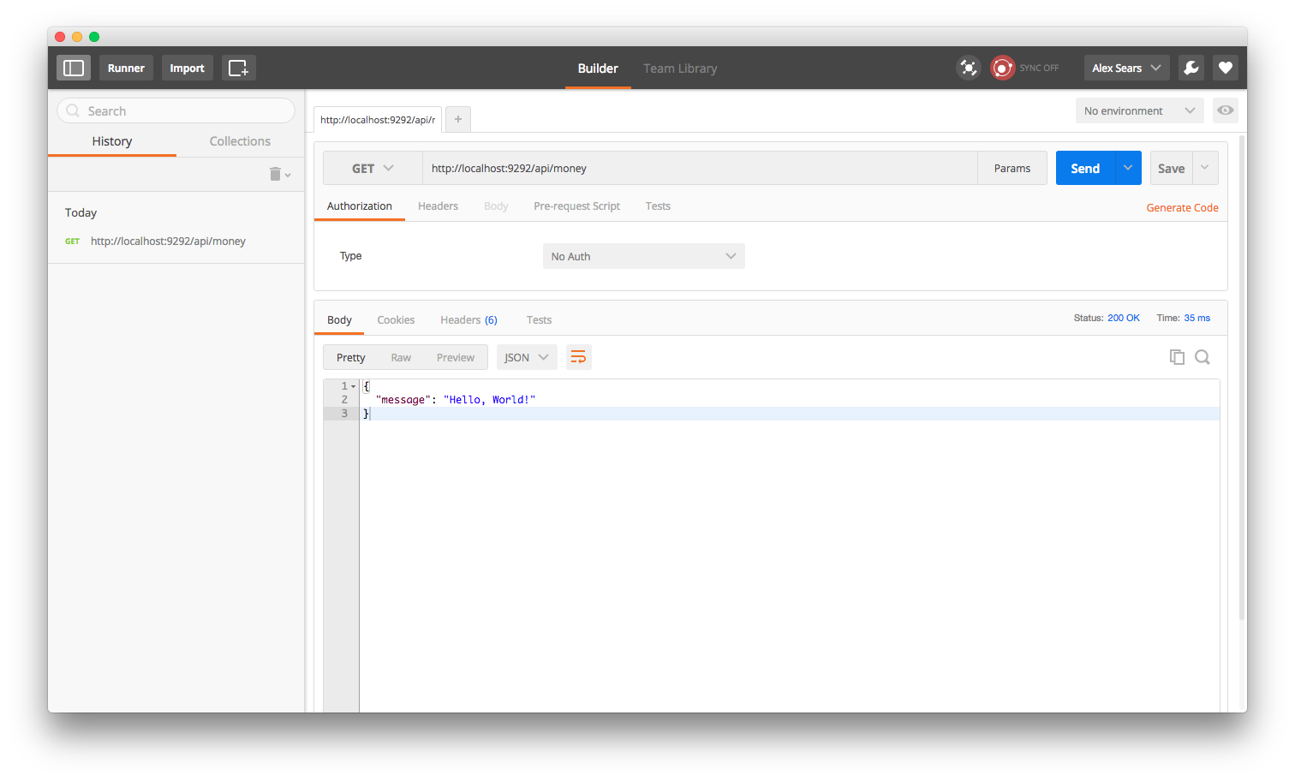This screenshot has height=781, width=1295.
Task: Click the Runner button
Action: tap(126, 68)
